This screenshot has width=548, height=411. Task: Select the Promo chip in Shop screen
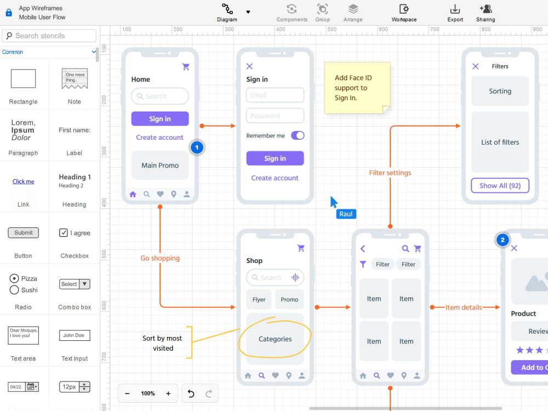[289, 300]
